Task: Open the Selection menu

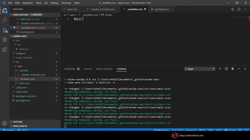Action: 28,3
